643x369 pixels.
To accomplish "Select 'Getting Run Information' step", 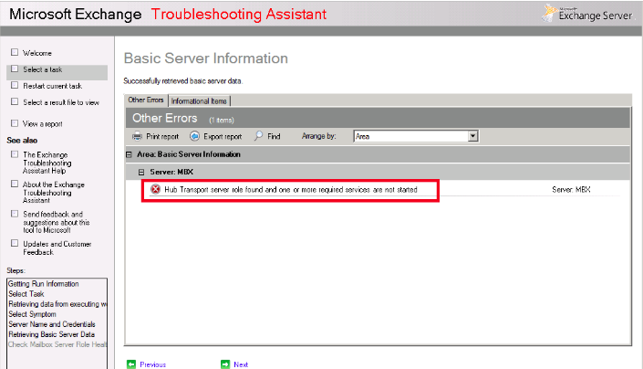I will click(44, 284).
